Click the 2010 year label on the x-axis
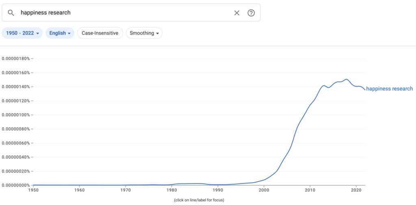Image resolution: width=416 pixels, height=205 pixels. (x=310, y=190)
